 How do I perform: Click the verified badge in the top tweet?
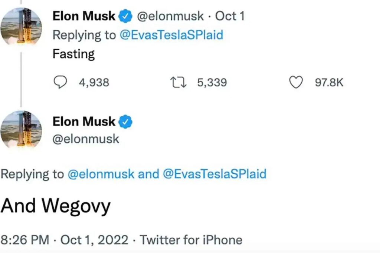(126, 16)
